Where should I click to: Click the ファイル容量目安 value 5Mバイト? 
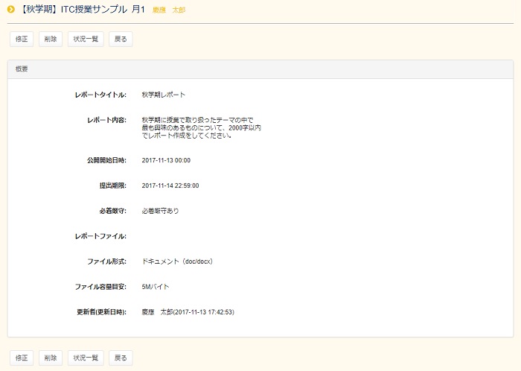156,287
